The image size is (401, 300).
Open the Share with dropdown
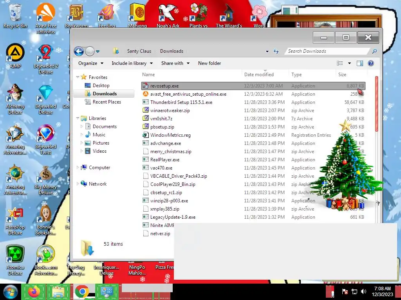click(175, 63)
